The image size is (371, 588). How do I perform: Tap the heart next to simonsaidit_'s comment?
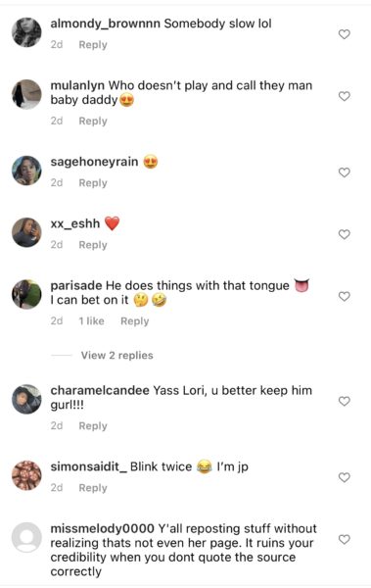pos(344,477)
